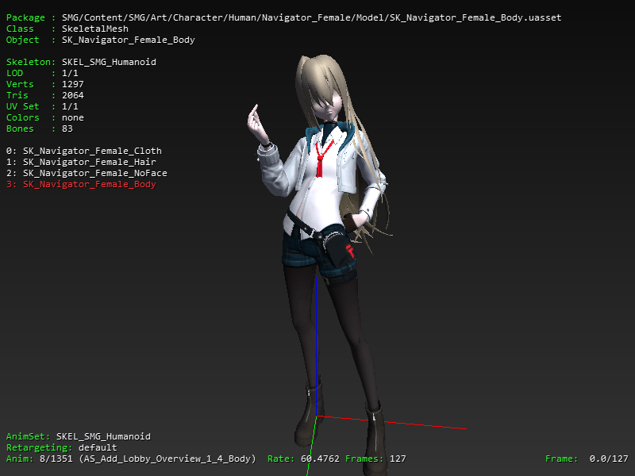This screenshot has width=635, height=476.
Task: Click the Verts count '1297'
Action: (72, 84)
